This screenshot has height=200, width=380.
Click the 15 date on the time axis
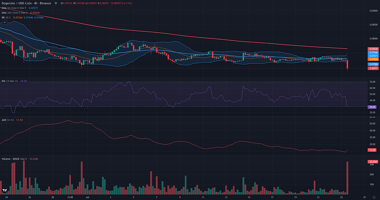(x=249, y=197)
